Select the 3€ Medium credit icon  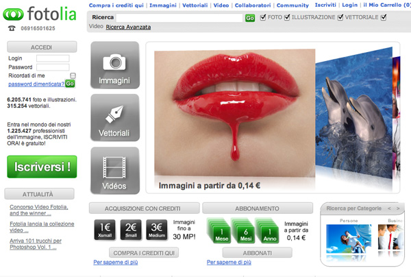point(157,230)
